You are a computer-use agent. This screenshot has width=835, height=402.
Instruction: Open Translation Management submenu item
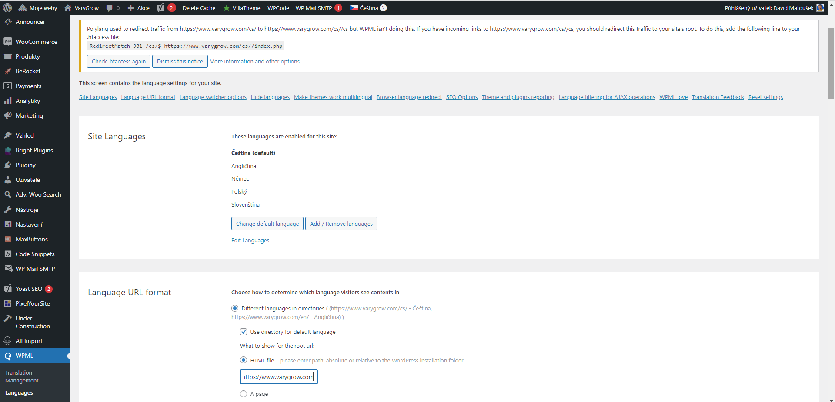click(22, 376)
